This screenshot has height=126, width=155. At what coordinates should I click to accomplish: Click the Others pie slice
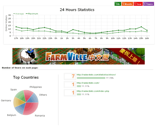click(x=33, y=99)
